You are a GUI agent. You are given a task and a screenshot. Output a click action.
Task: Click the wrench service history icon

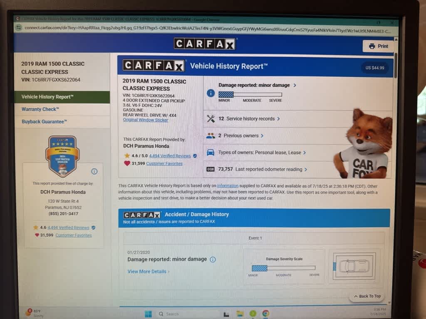[x=211, y=119]
